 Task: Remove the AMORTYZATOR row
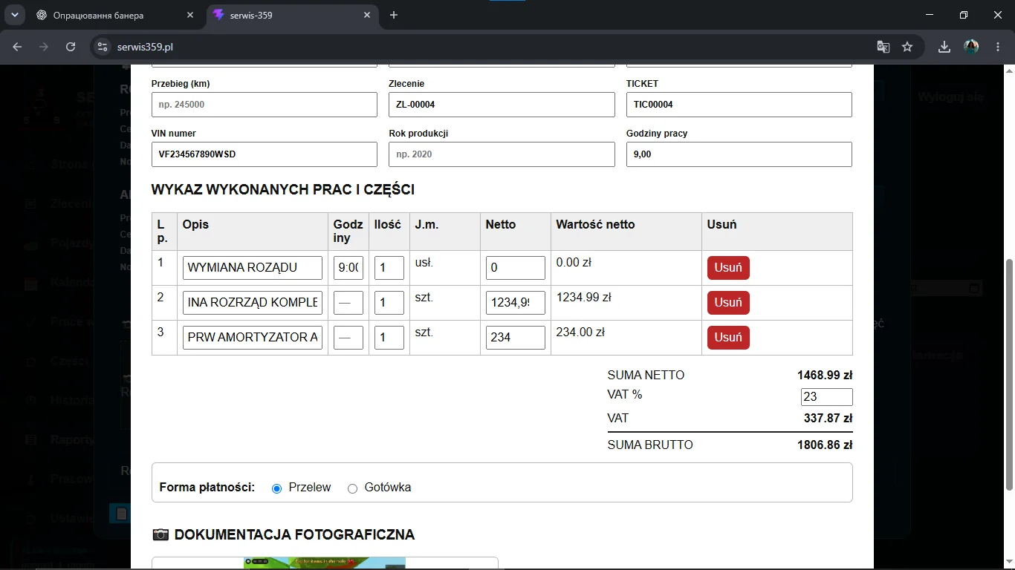pyautogui.click(x=728, y=338)
